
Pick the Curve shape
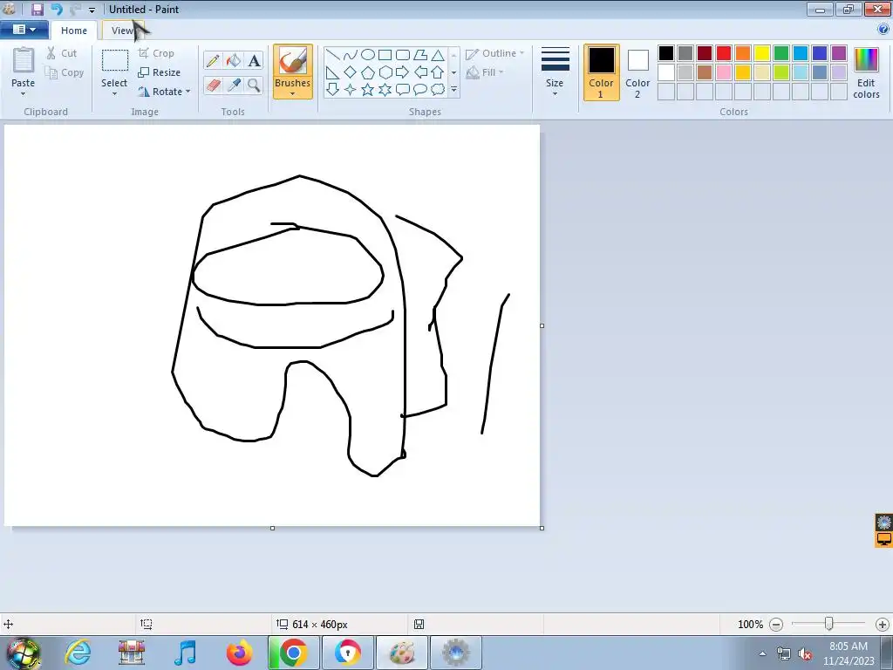click(x=351, y=55)
